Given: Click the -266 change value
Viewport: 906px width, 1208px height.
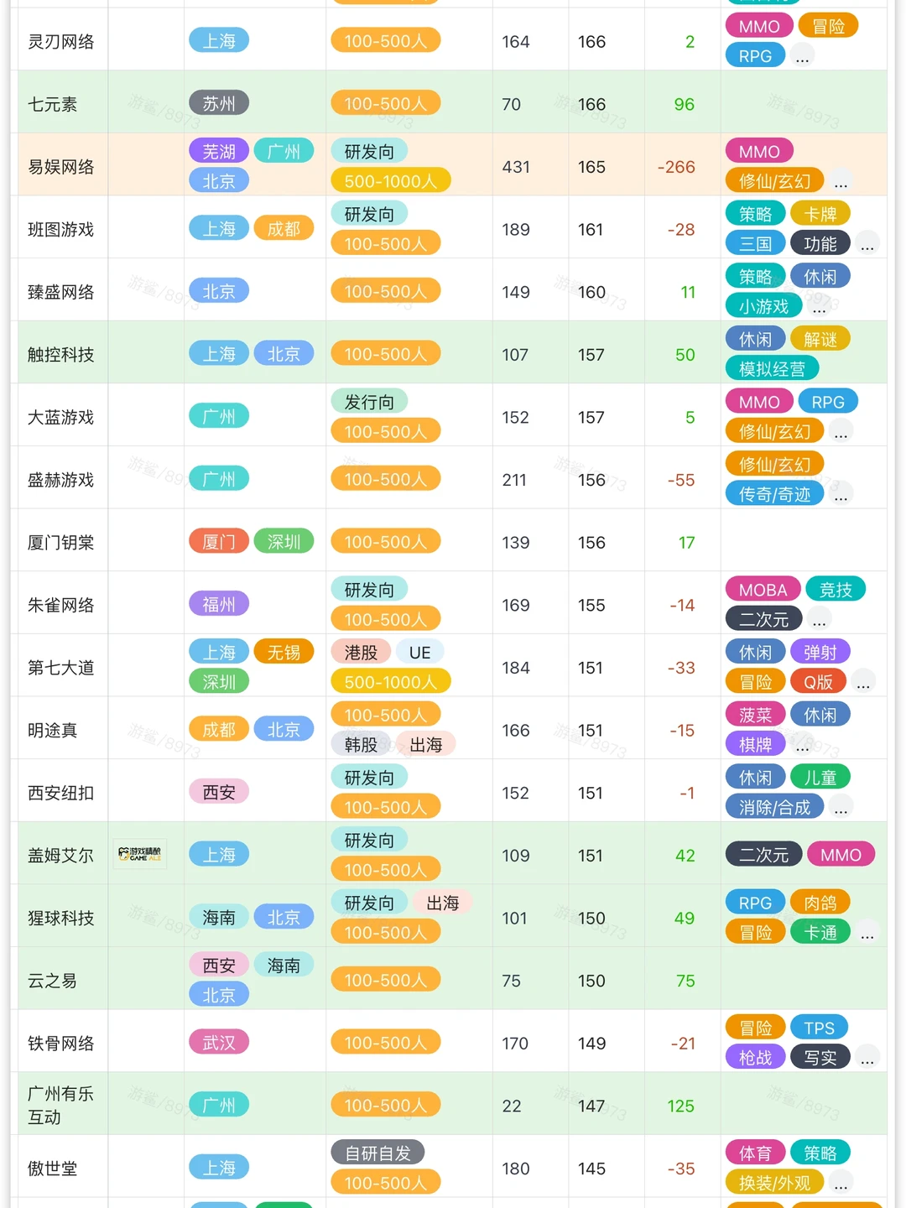Looking at the screenshot, I should (676, 167).
